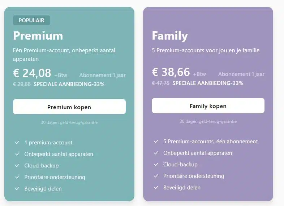The height and width of the screenshot is (206, 284).
Task: Click checkmark beside Premium Beveiligd delen
Action: (x=17, y=189)
